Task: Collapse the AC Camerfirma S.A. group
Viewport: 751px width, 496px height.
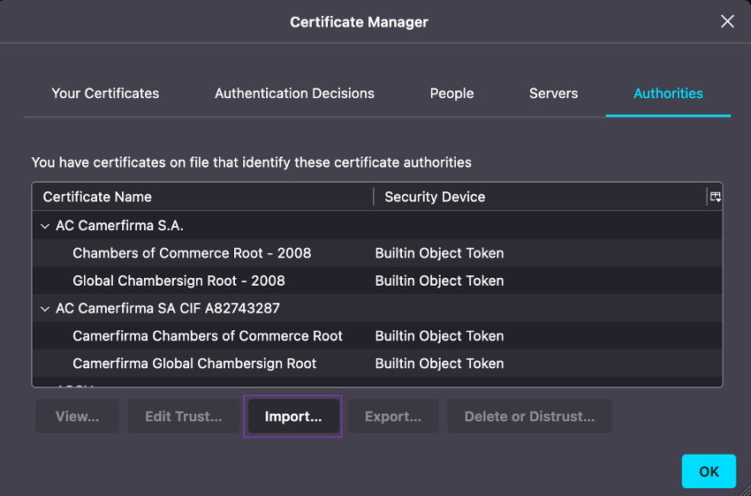Action: click(x=45, y=226)
